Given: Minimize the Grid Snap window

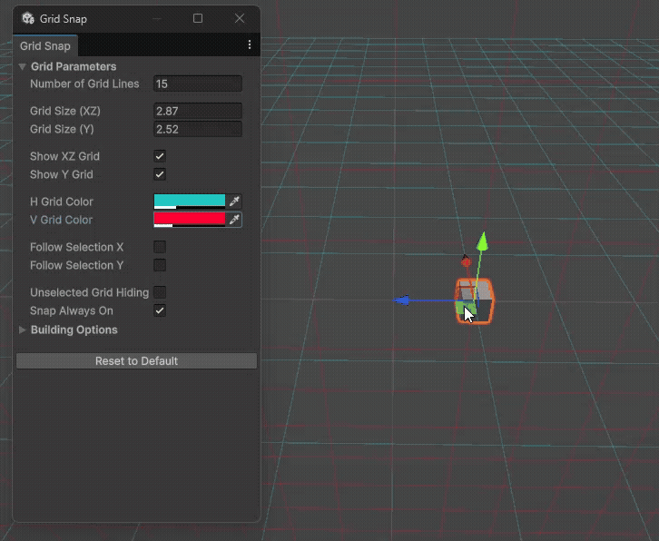Looking at the screenshot, I should tap(157, 18).
